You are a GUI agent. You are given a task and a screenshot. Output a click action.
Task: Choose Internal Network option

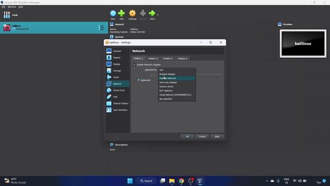pyautogui.click(x=177, y=78)
